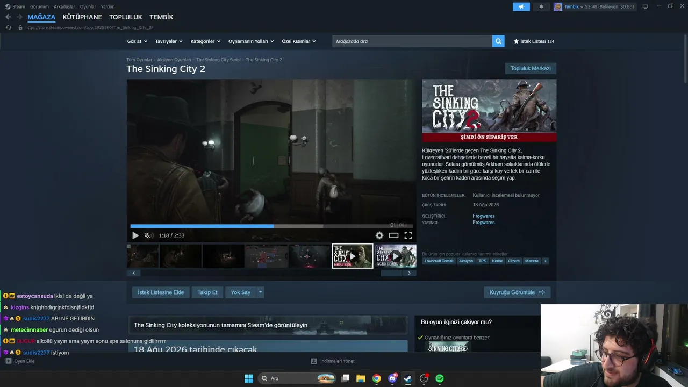Viewport: 688px width, 387px height.
Task: Open 'Tüm Oyunlar' breadcrumb link
Action: tap(139, 60)
